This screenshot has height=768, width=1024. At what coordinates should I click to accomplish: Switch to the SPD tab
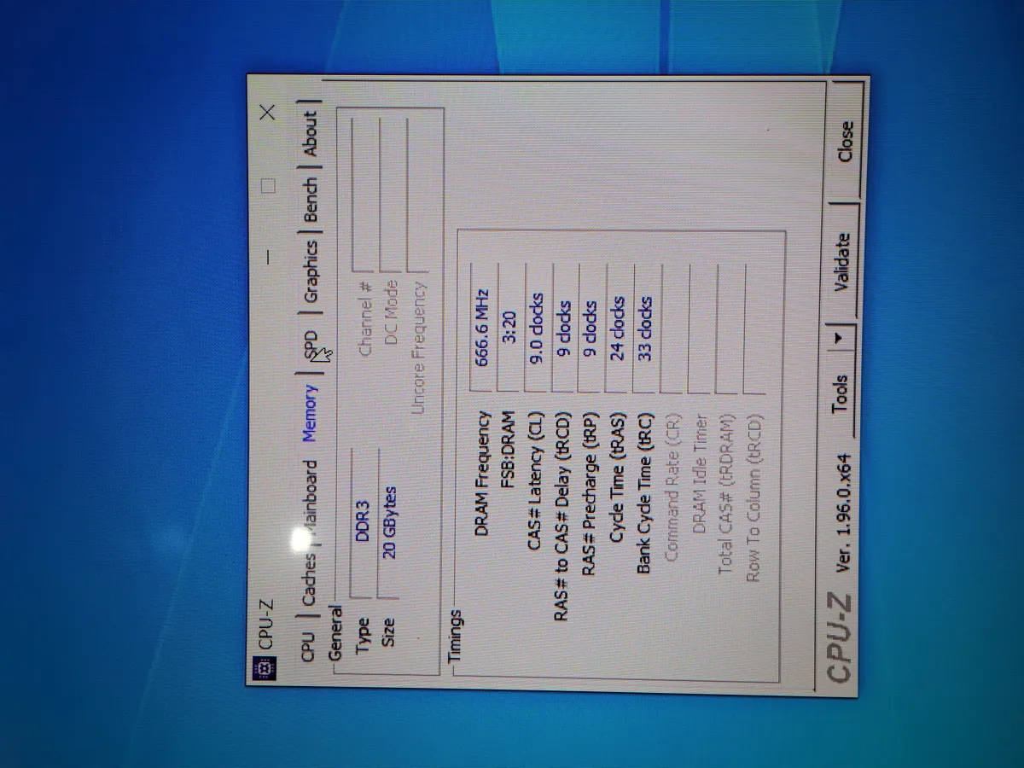pos(309,347)
